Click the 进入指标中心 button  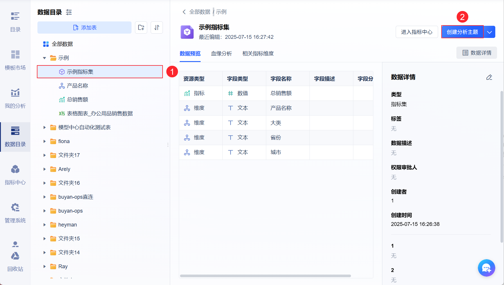click(417, 32)
